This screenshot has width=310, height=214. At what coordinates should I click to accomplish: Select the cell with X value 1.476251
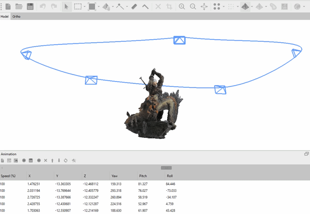(x=34, y=184)
